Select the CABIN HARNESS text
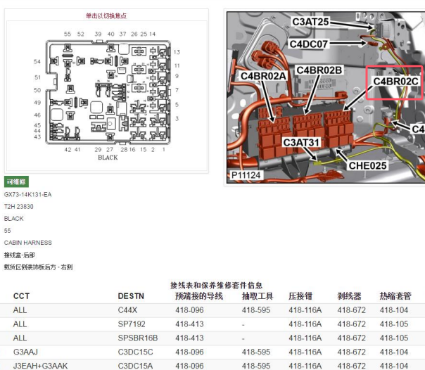This screenshot has width=425, height=370. (x=28, y=243)
